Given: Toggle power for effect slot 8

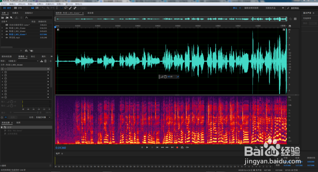Looking at the screenshot, I should (6, 91).
